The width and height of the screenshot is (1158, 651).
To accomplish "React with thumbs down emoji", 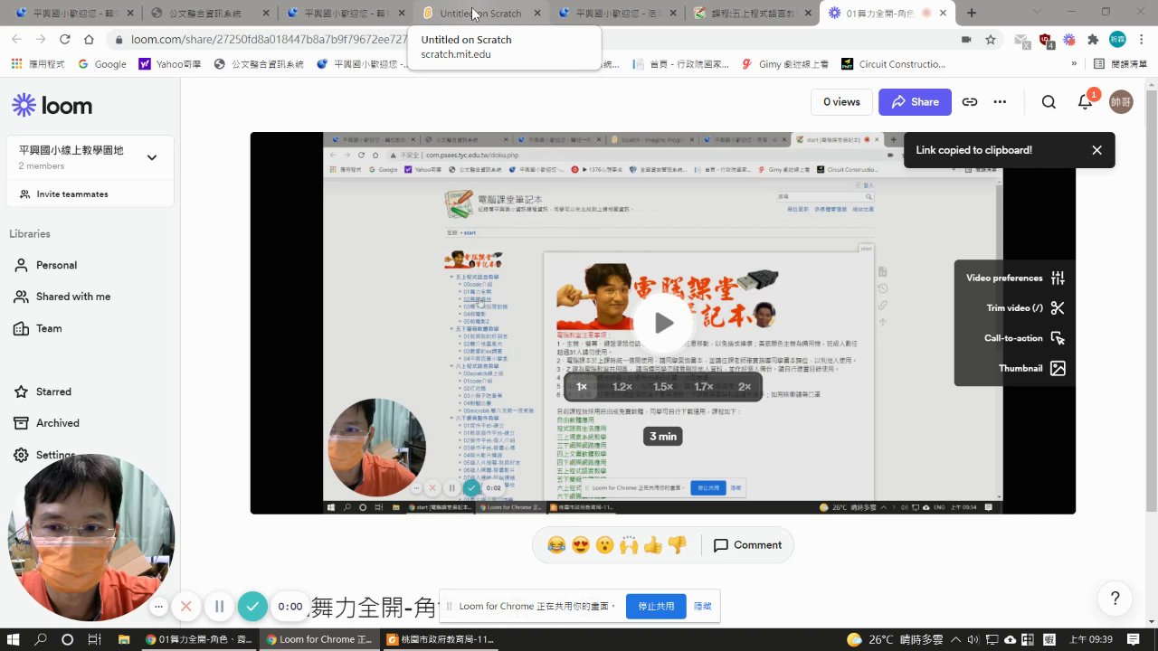I will (677, 545).
